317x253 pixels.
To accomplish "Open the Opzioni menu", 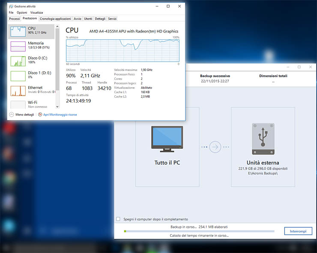I will point(22,12).
